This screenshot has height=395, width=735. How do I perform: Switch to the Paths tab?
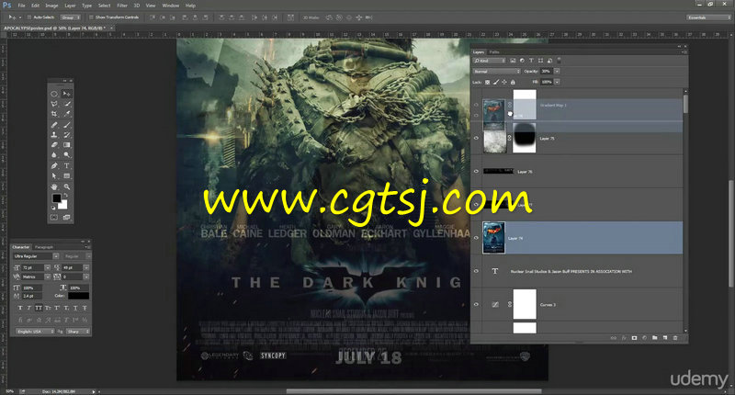click(494, 52)
